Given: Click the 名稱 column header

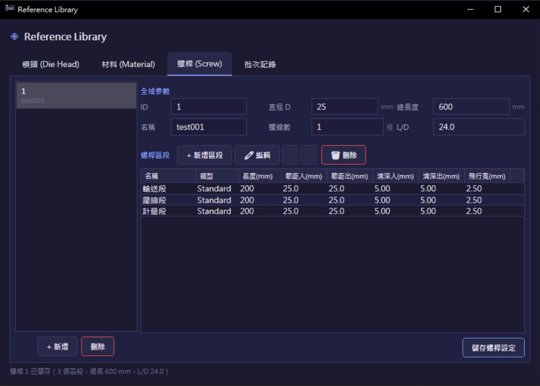Looking at the screenshot, I should (x=168, y=176).
